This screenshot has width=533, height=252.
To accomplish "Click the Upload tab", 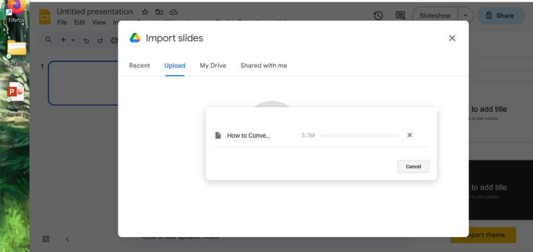I will click(175, 65).
